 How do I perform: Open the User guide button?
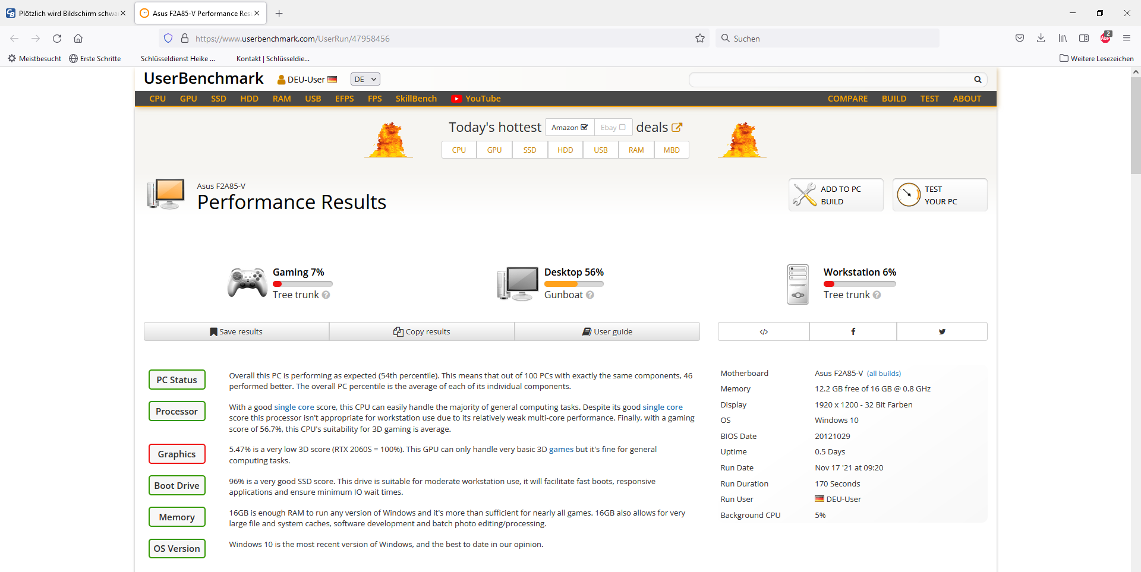pos(607,331)
